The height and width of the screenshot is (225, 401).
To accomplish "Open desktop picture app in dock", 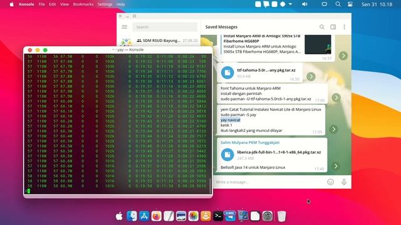I will 242,216.
